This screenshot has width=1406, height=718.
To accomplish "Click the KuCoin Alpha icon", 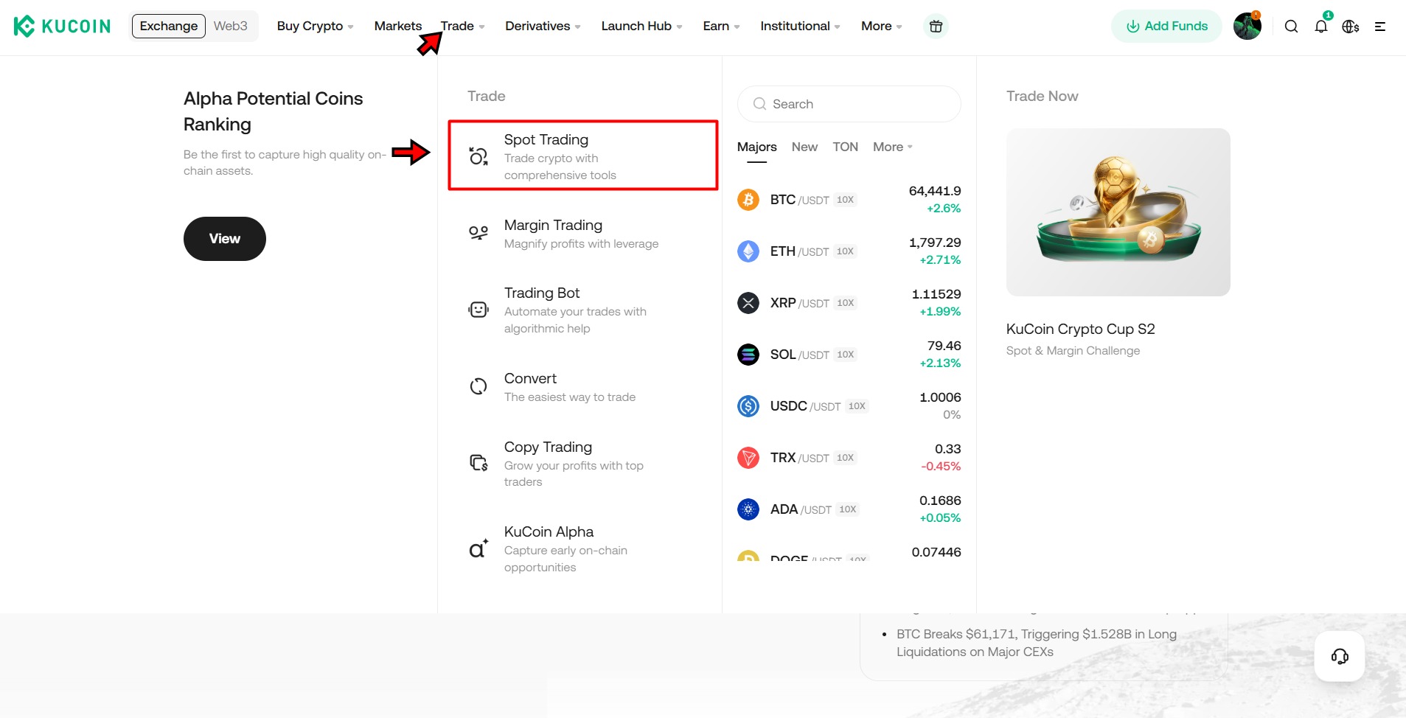I will [478, 548].
